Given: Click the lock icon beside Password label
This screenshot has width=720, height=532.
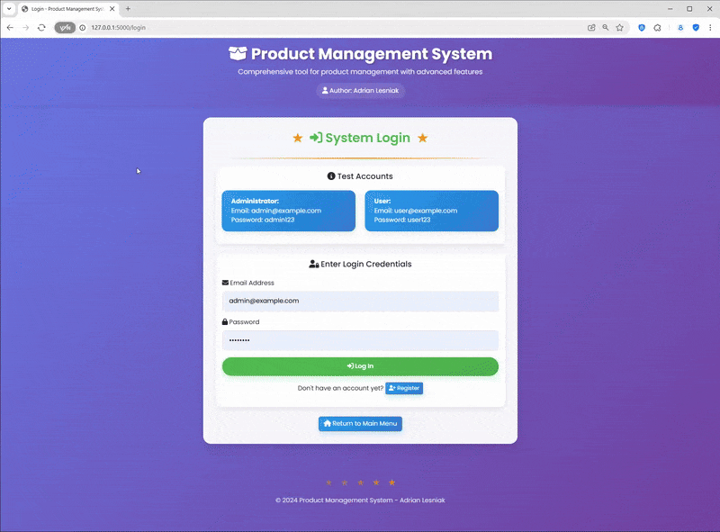Looking at the screenshot, I should 226,321.
